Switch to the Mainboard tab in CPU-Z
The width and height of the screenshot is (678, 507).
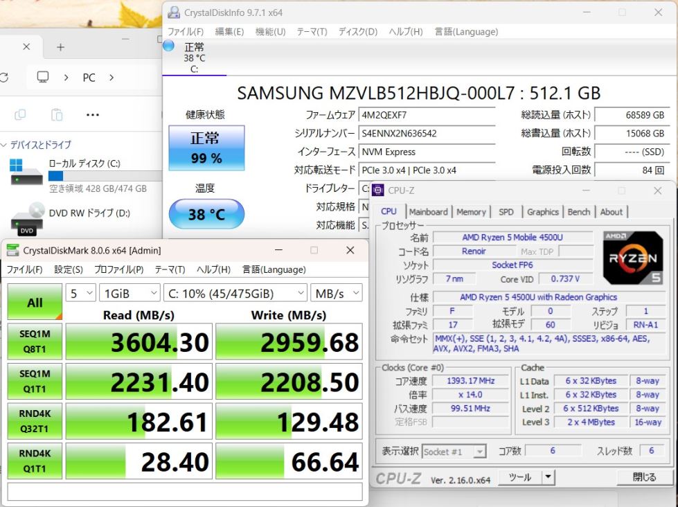click(428, 212)
